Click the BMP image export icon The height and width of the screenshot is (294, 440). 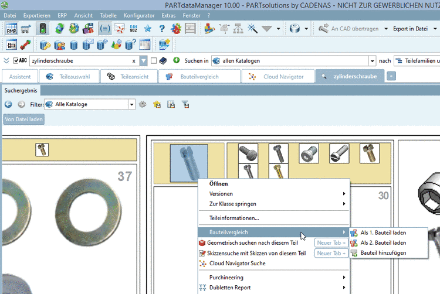point(11,29)
